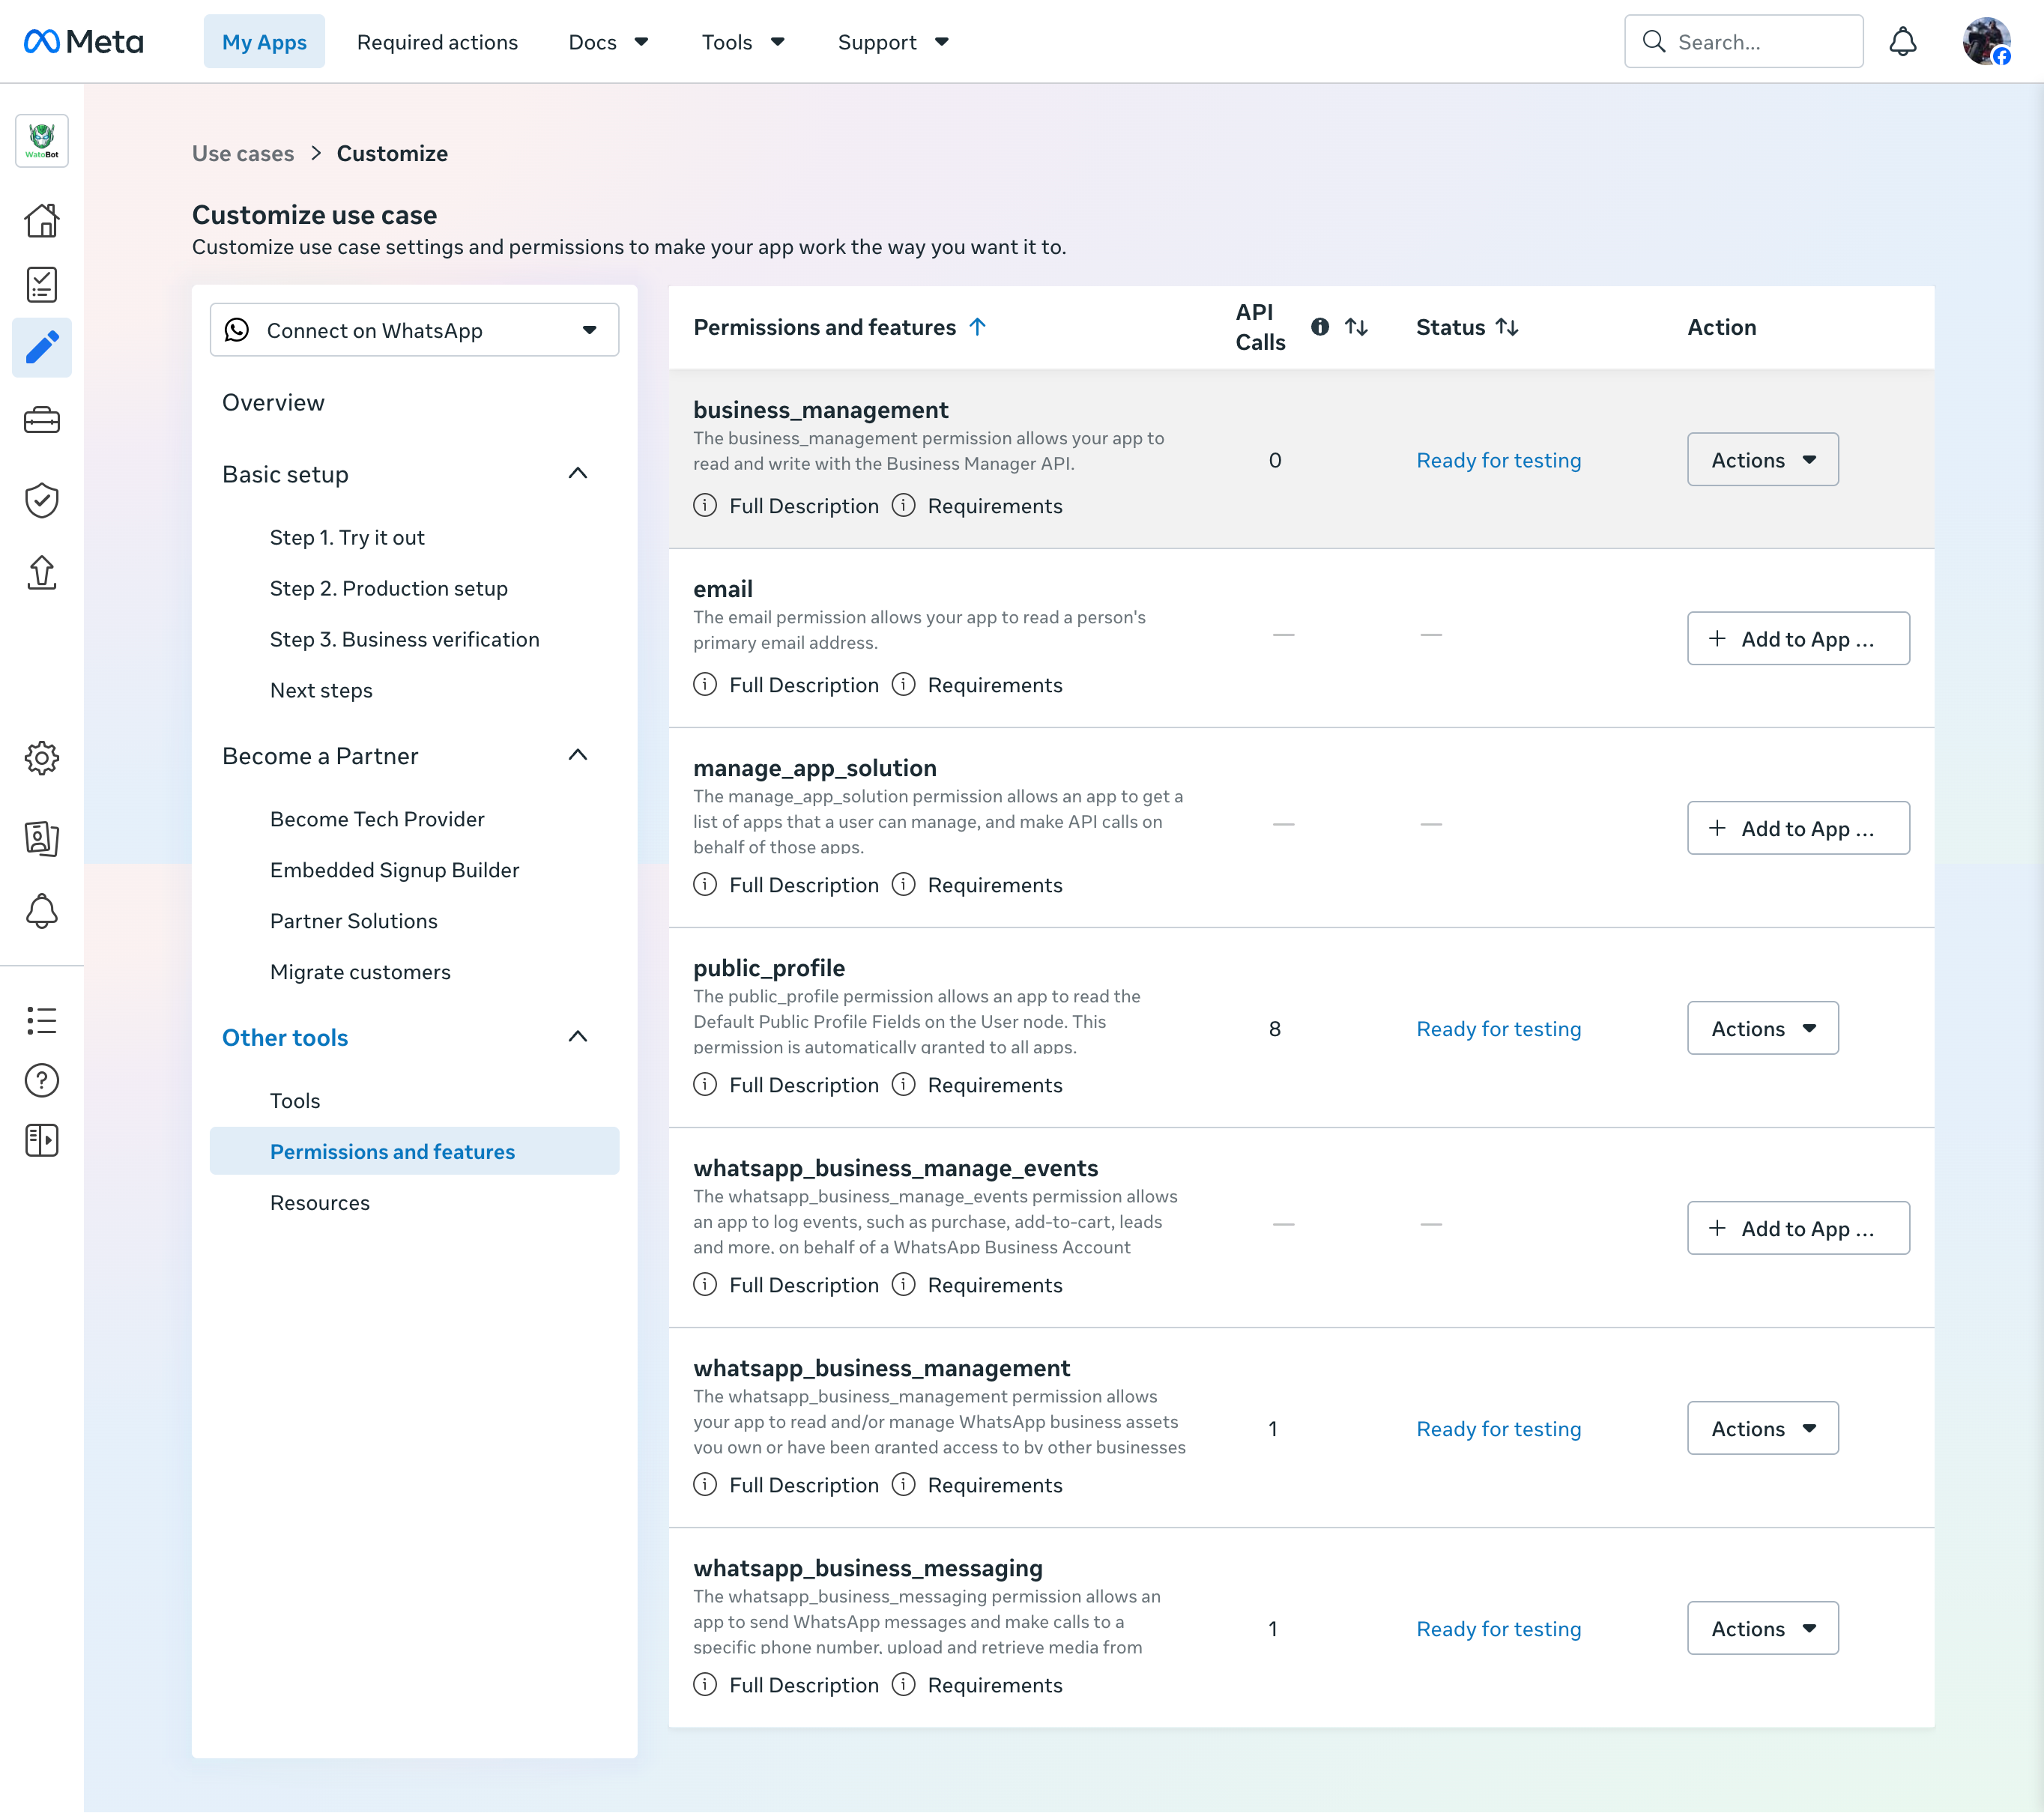Open the Docs menu

tap(608, 42)
